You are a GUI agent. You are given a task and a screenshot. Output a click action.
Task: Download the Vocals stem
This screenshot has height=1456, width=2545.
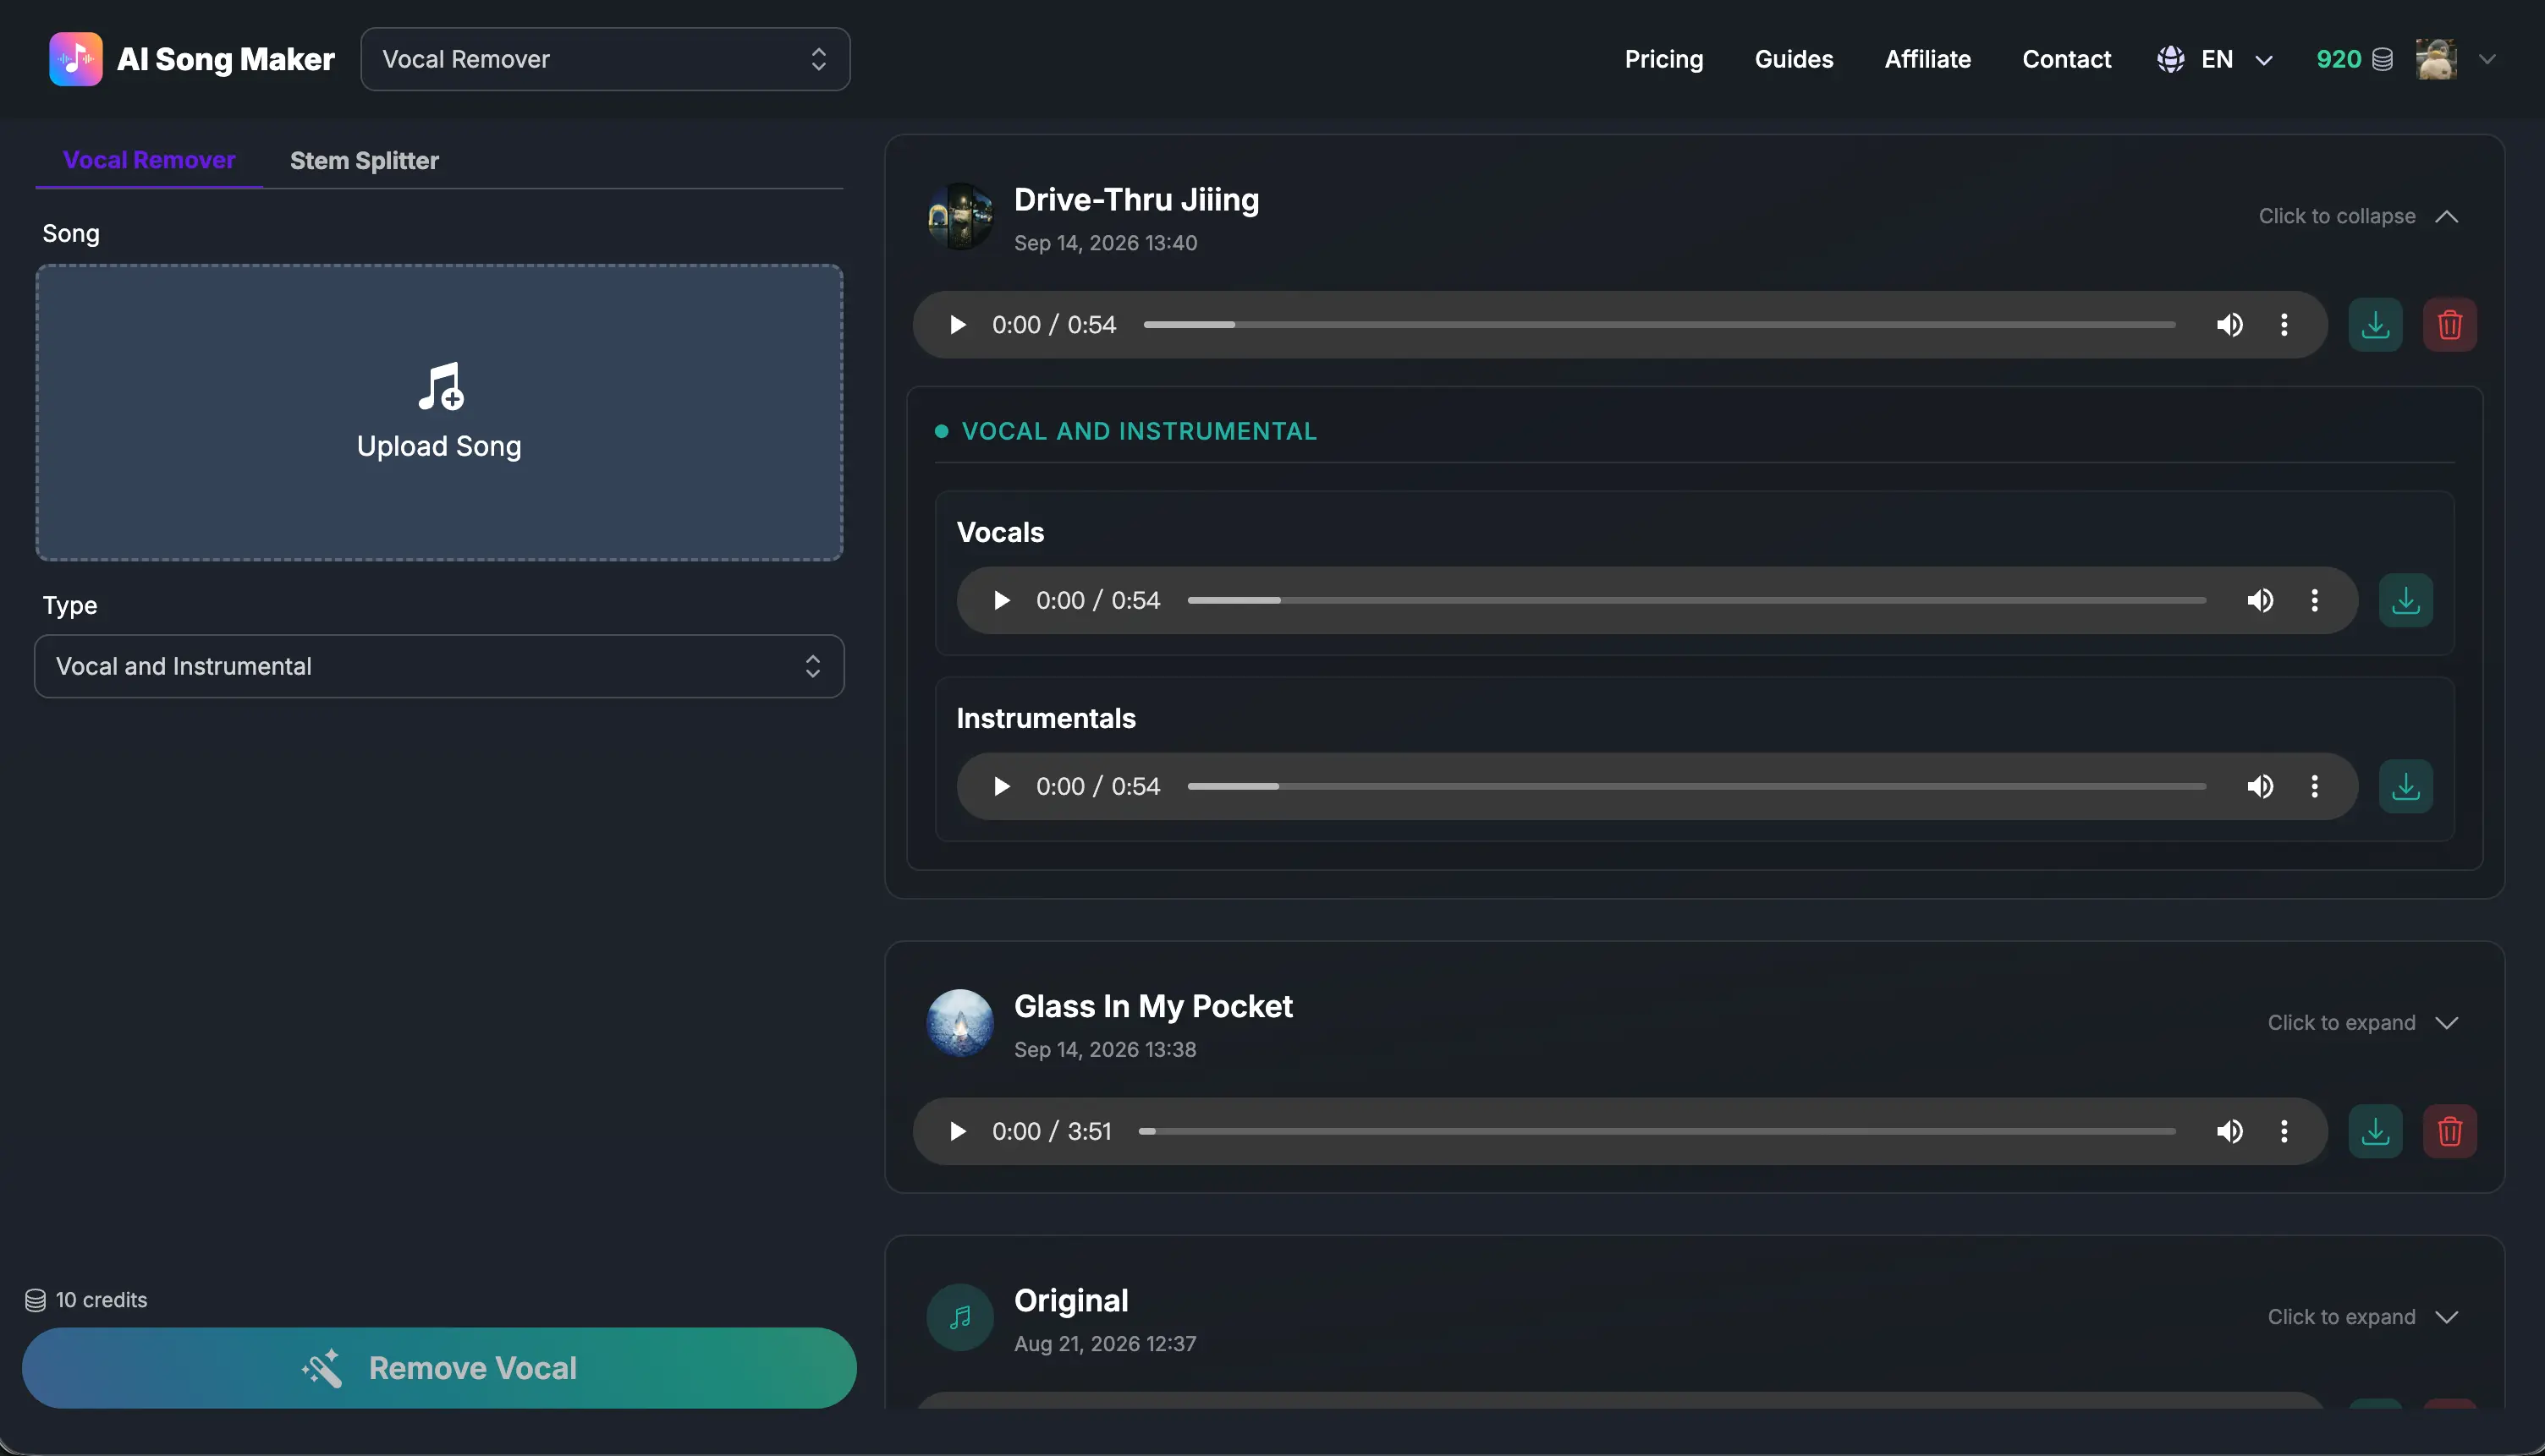click(x=2406, y=601)
